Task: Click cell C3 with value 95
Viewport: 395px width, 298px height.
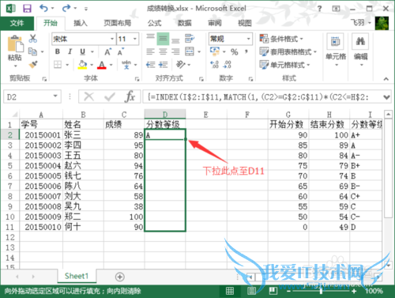Action: 124,145
